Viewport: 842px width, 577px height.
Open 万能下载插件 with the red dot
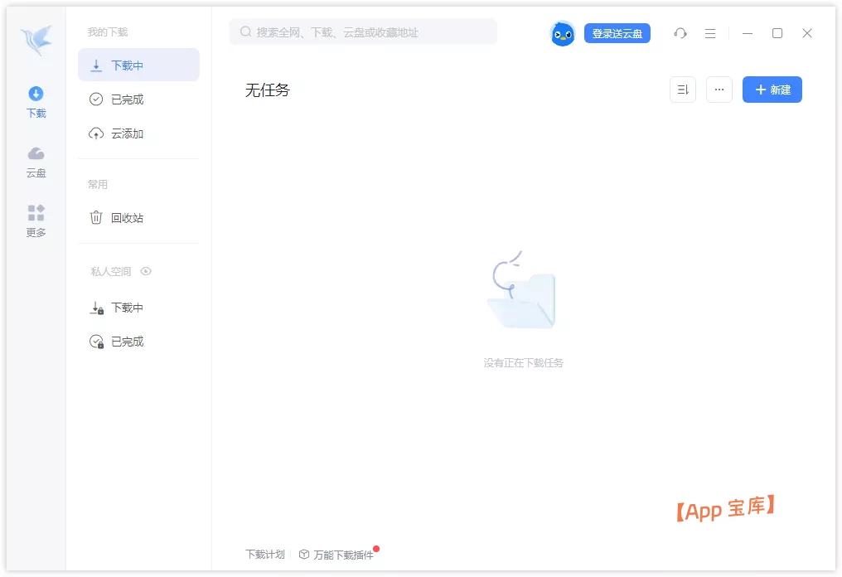(x=343, y=554)
